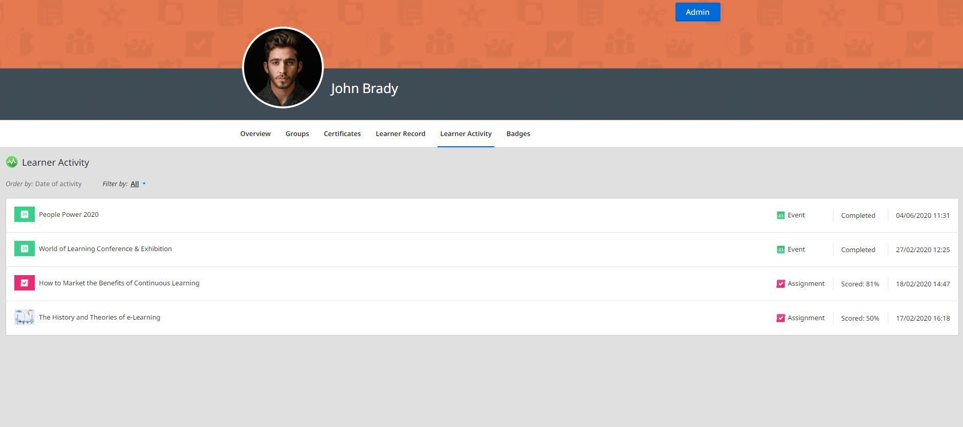The image size is (963, 427).
Task: Click the Assignment type icon in History and Theories row
Action: pyautogui.click(x=780, y=318)
